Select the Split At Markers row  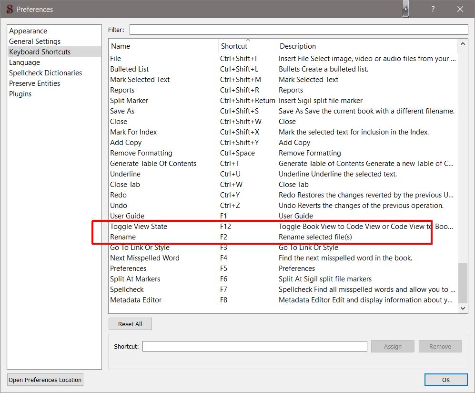(x=283, y=279)
